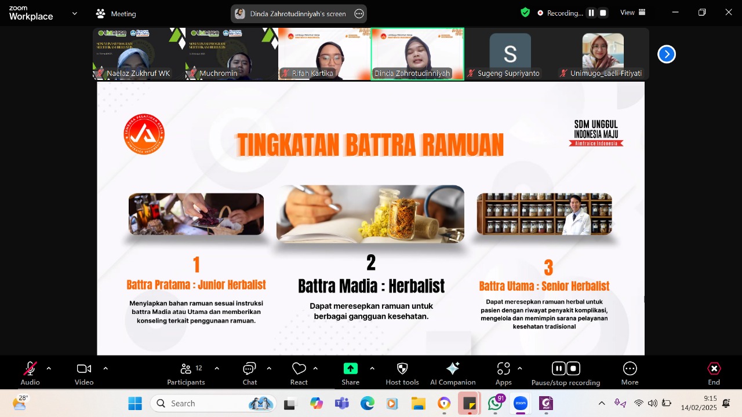
Task: Select Naelaz Zukhruf WK video tile
Action: tap(139, 54)
